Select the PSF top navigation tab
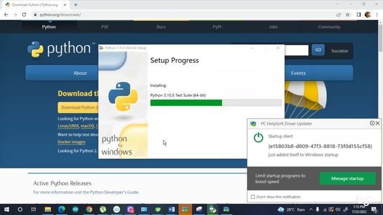The image size is (383, 215). (105, 27)
